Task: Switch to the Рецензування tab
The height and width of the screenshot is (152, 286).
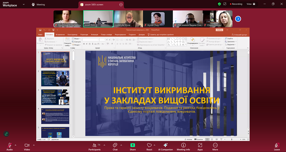Action: tap(120, 34)
